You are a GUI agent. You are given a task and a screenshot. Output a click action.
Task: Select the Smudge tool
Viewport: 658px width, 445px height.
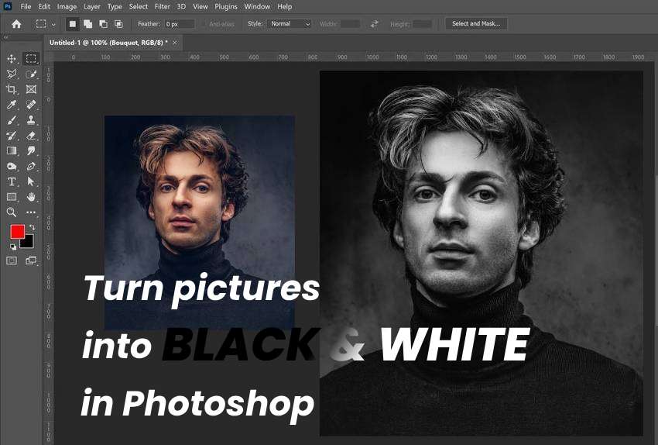pos(31,150)
